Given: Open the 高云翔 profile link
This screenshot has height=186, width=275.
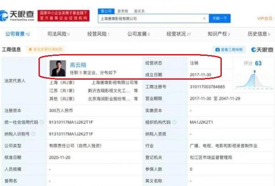Looking at the screenshot, I should (78, 65).
